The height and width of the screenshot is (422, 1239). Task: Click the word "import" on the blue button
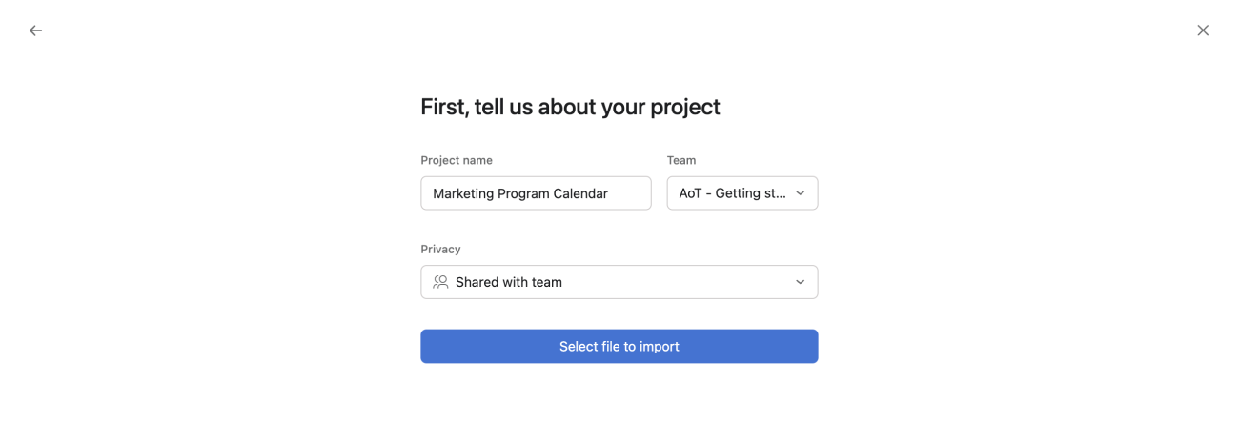pos(659,347)
